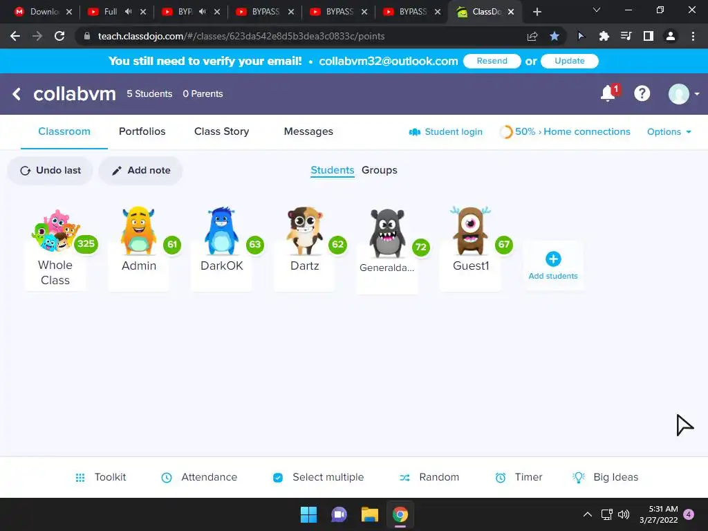Image resolution: width=708 pixels, height=531 pixels.
Task: Click the Add note pencil icon
Action: [x=116, y=171]
